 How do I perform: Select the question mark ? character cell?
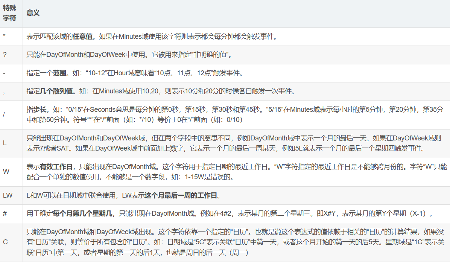click(5, 55)
